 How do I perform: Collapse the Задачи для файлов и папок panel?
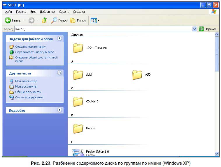click(59, 38)
